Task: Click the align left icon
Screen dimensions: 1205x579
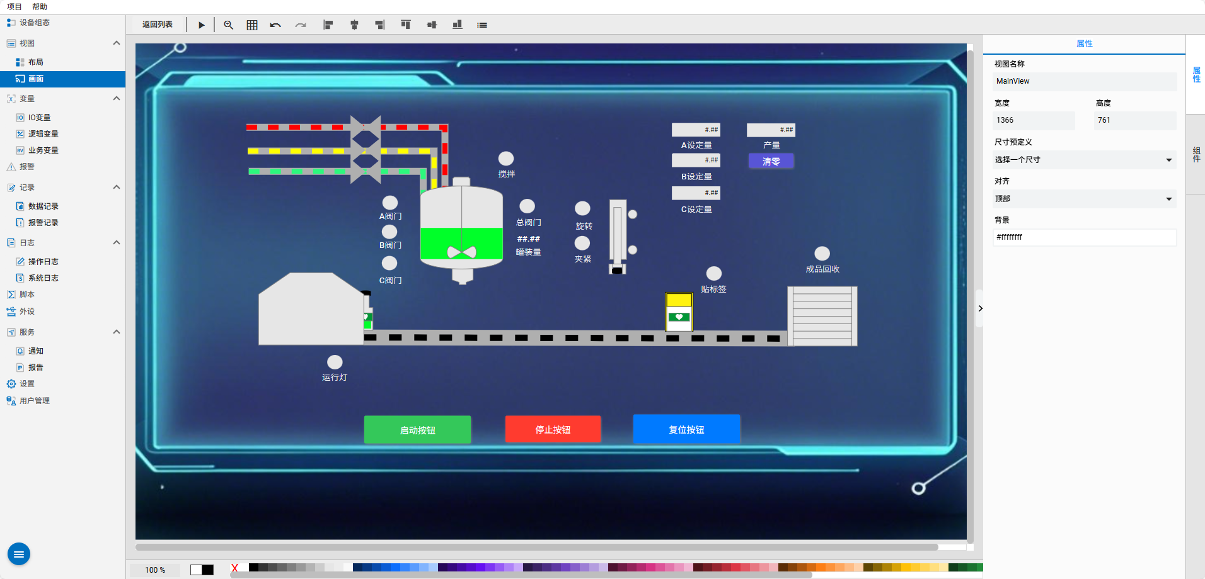Action: 328,25
